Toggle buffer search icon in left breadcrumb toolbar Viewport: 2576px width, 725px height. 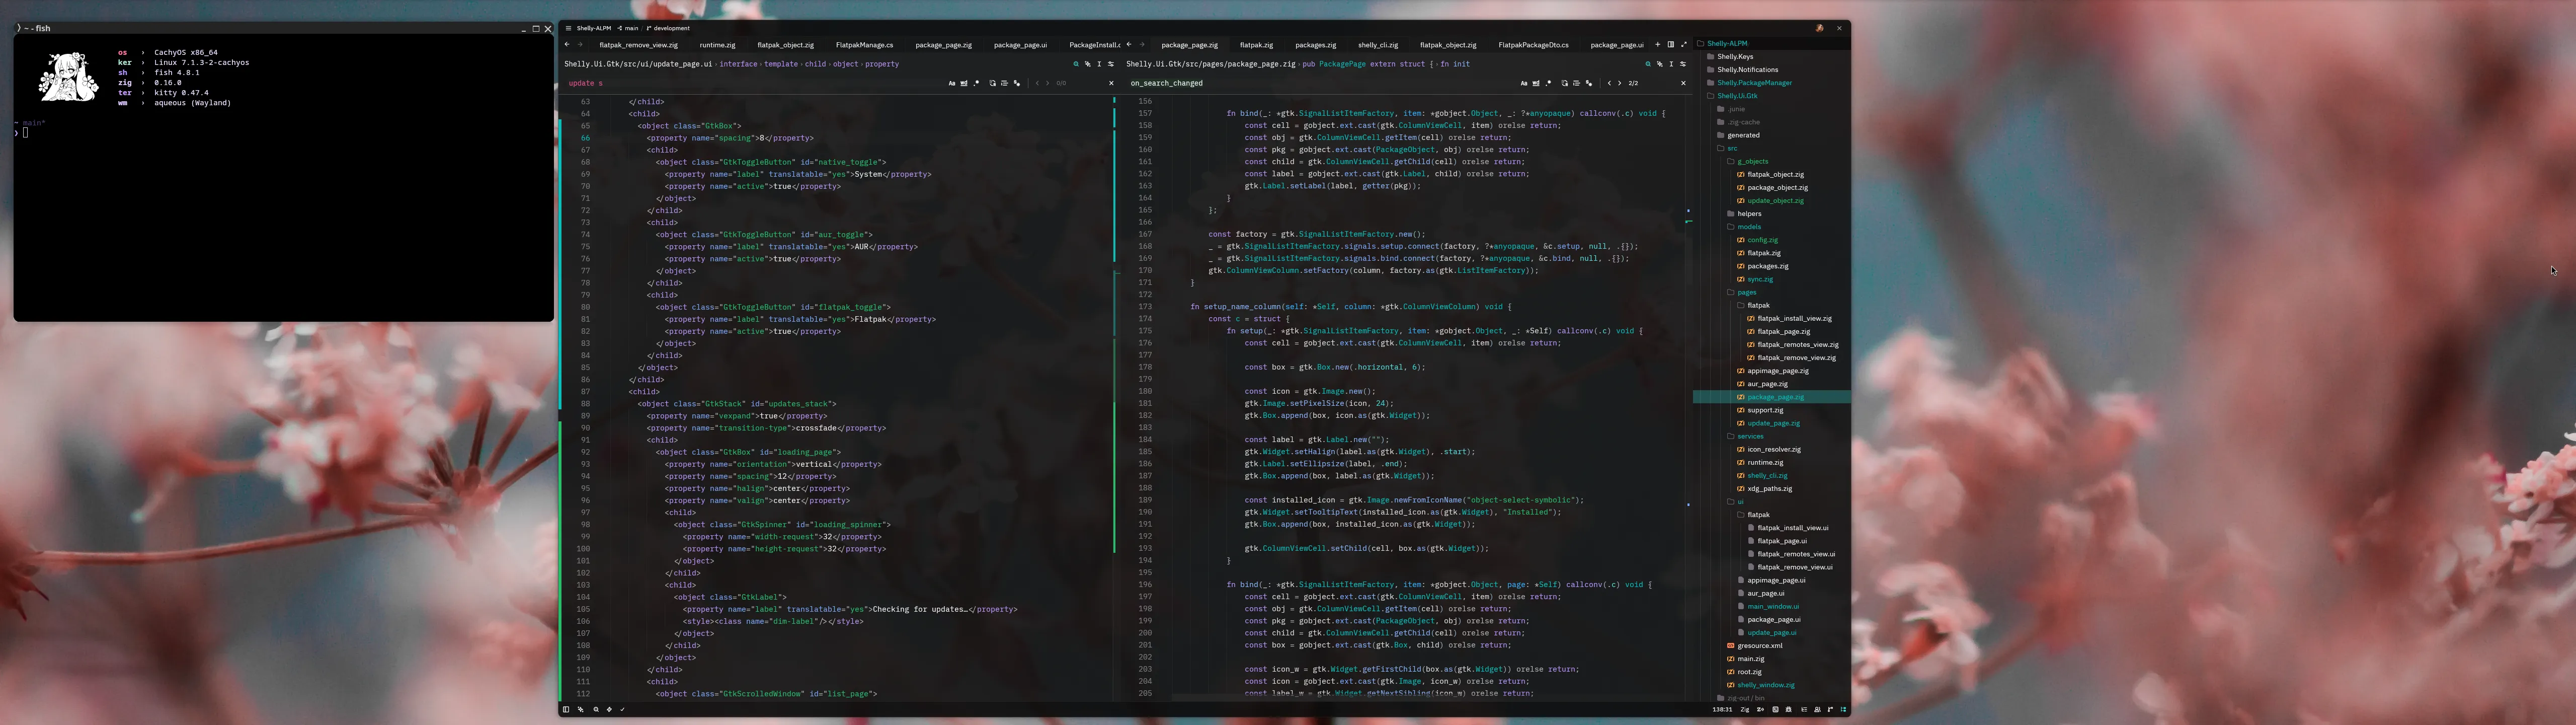1076,64
